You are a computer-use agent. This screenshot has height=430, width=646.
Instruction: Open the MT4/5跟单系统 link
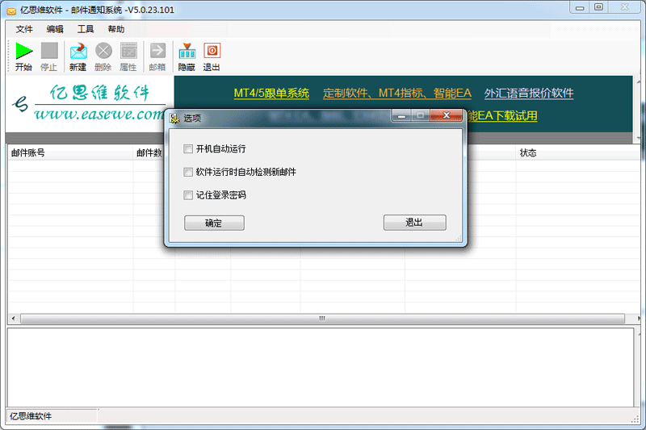271,93
